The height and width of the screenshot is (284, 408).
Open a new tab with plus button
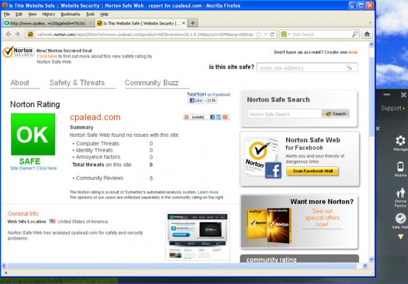192,23
